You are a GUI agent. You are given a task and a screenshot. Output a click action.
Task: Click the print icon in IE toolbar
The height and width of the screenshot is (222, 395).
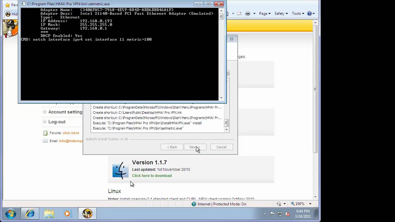247,14
